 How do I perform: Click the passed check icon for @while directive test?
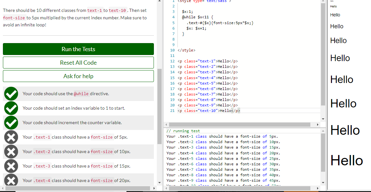click(11, 94)
